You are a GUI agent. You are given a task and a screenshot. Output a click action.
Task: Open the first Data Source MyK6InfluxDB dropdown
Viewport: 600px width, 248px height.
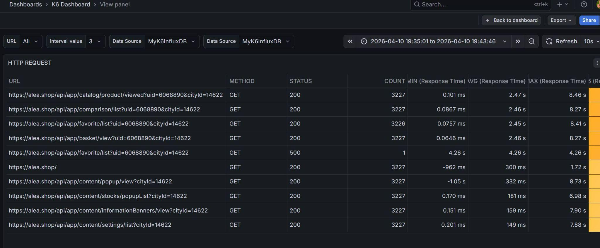[172, 41]
